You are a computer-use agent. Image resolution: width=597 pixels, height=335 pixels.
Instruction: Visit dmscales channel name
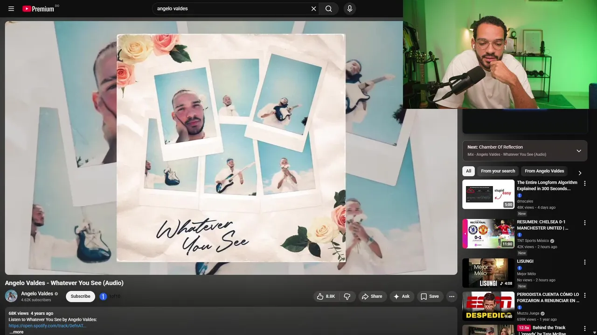(x=525, y=201)
